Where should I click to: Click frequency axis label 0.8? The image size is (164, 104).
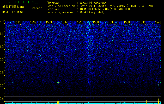[x=2, y=73]
